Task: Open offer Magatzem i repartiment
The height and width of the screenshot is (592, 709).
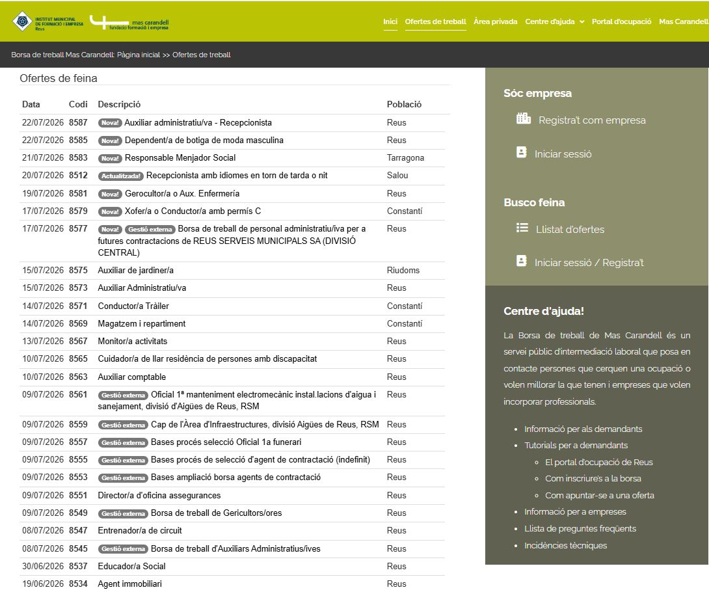Action: point(142,324)
